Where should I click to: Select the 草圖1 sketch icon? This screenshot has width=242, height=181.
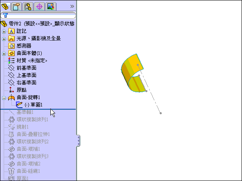pos(19,105)
